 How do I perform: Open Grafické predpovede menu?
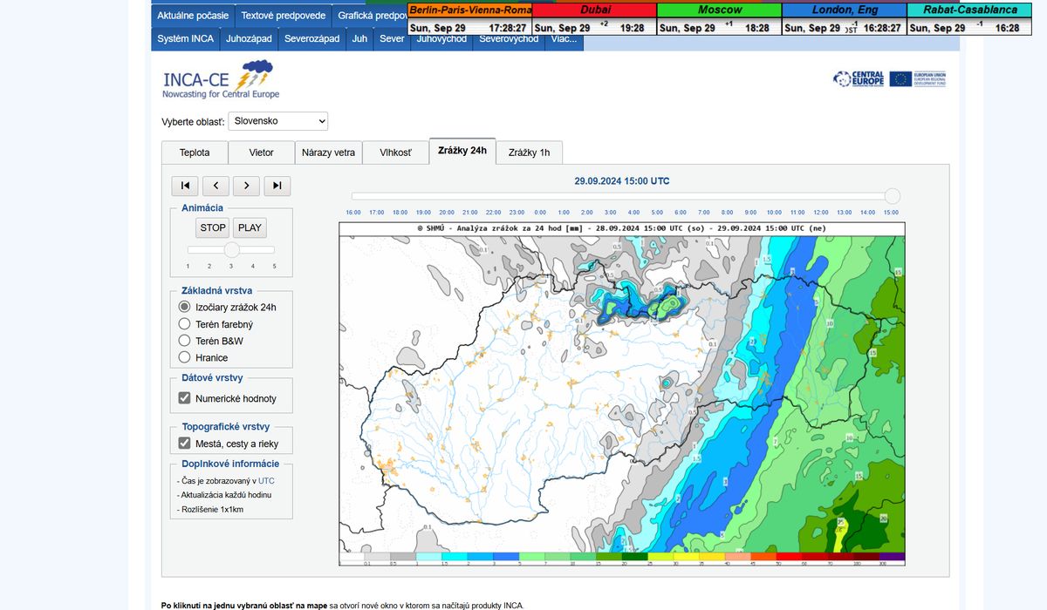pos(370,16)
